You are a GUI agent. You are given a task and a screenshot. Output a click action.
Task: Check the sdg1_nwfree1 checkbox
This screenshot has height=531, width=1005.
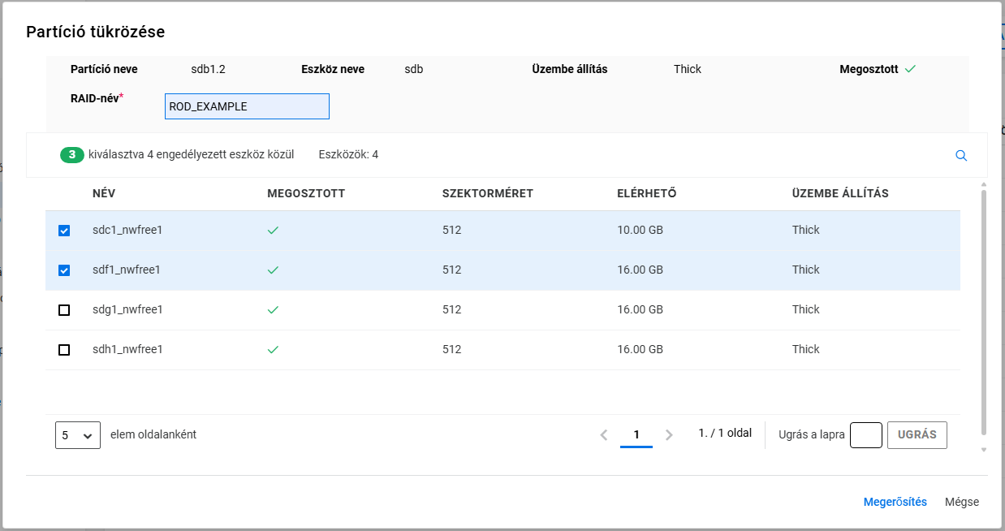coord(65,310)
